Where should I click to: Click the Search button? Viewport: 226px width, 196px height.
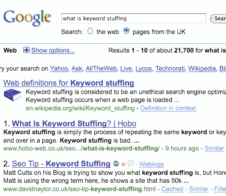click(218, 19)
